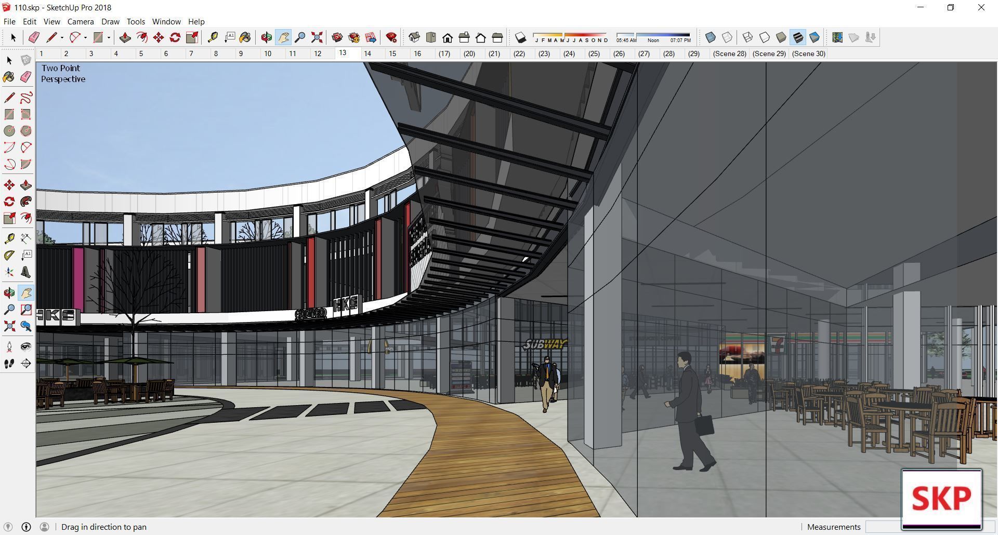
Task: Switch to Top view
Action: 431,37
